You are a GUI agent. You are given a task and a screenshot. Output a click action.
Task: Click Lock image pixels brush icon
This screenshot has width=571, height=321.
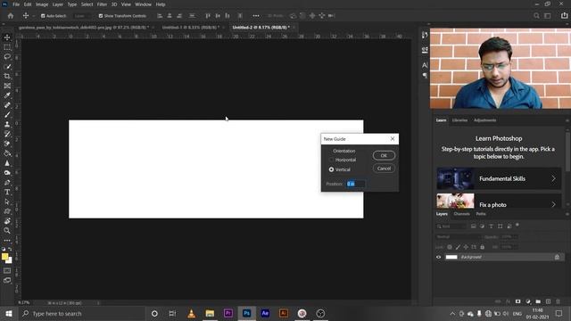[458, 247]
